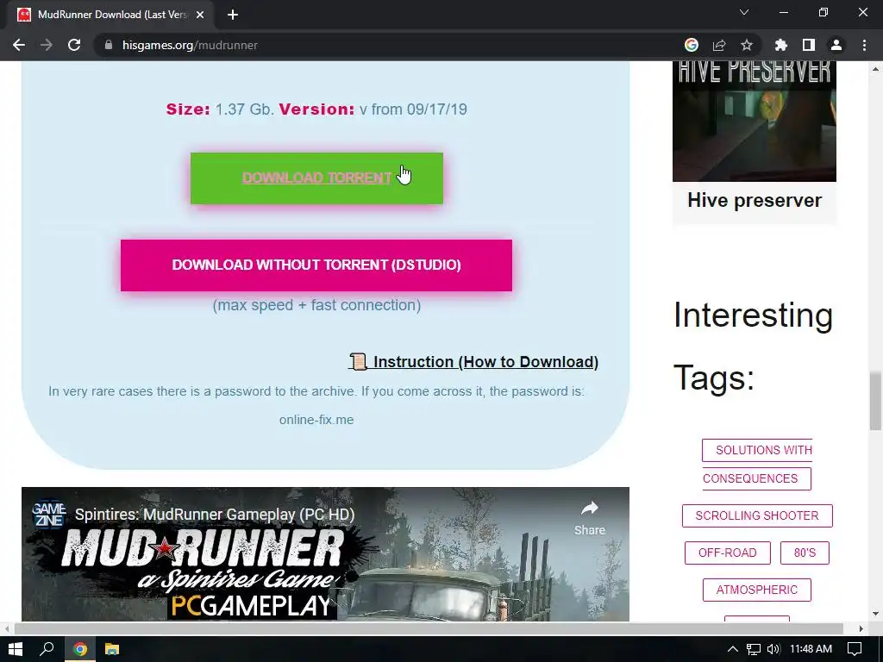Click the Version v from 09/17/19 text
883x662 pixels.
tap(373, 109)
